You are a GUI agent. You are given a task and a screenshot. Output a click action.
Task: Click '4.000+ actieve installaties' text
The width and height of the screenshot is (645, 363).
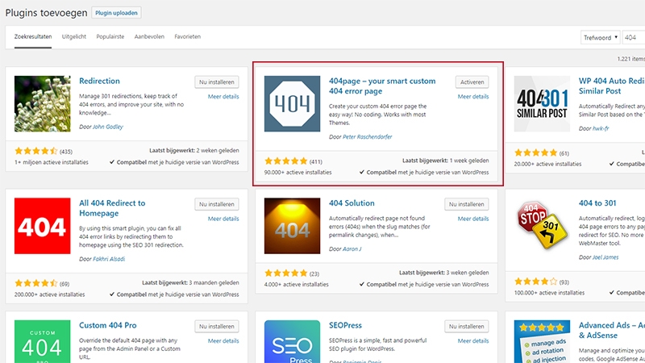tap(297, 285)
